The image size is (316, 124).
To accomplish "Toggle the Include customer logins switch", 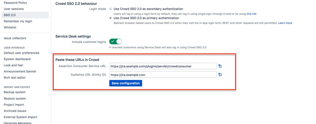I will click(x=116, y=42).
